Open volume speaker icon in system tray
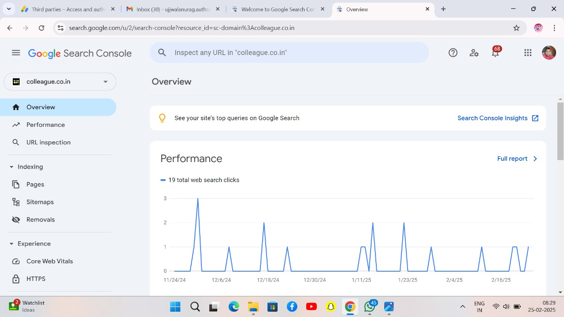 [x=506, y=306]
